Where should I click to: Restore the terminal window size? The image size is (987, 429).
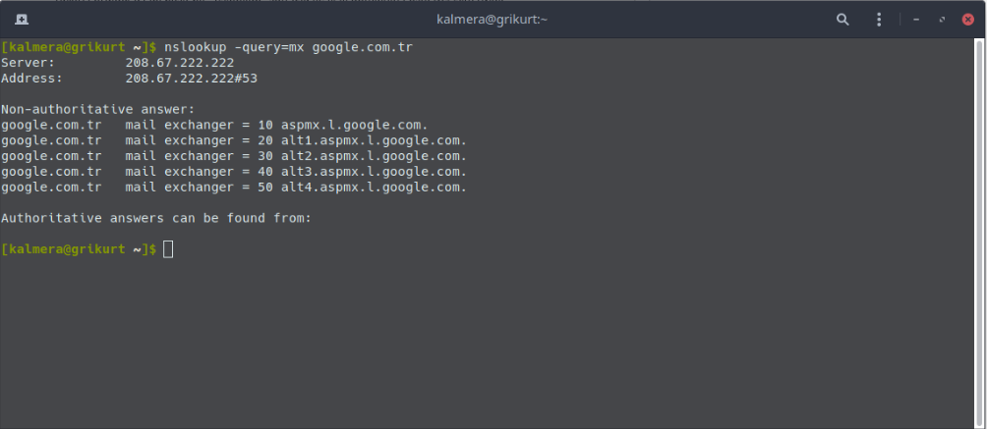coord(942,20)
